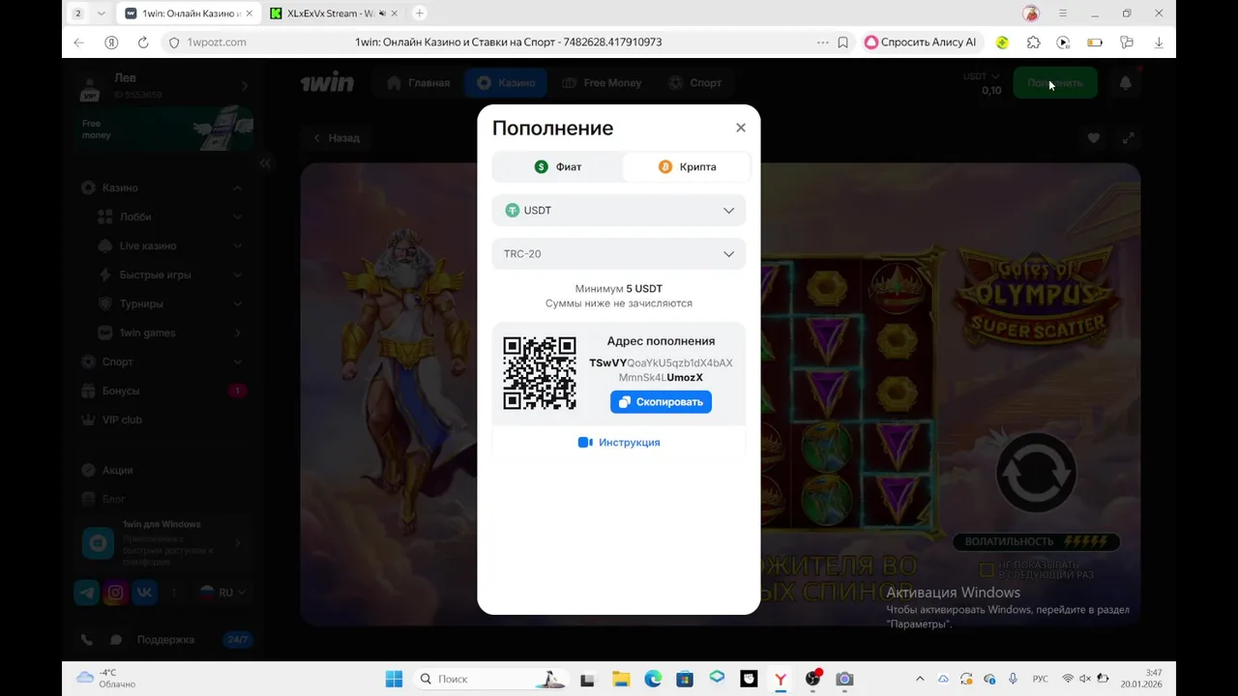Bookmark the page with the bookmark icon
This screenshot has width=1238, height=696.
coord(843,43)
